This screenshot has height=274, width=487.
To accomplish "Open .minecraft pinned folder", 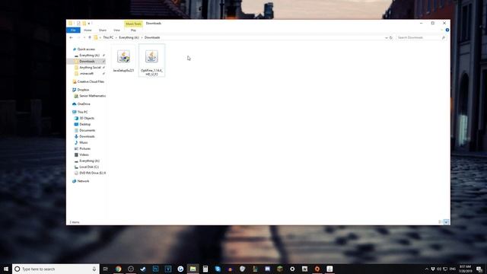I will click(86, 74).
